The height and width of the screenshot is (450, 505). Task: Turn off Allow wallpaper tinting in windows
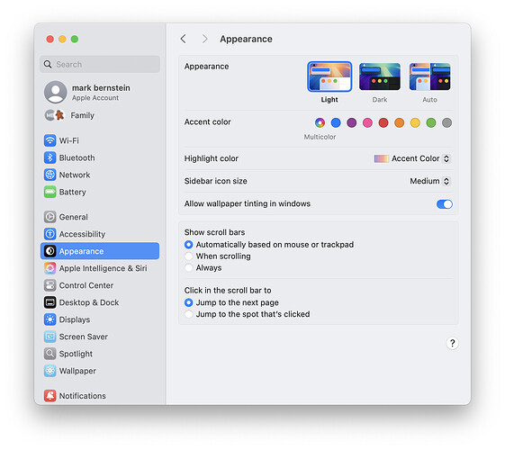pos(444,204)
